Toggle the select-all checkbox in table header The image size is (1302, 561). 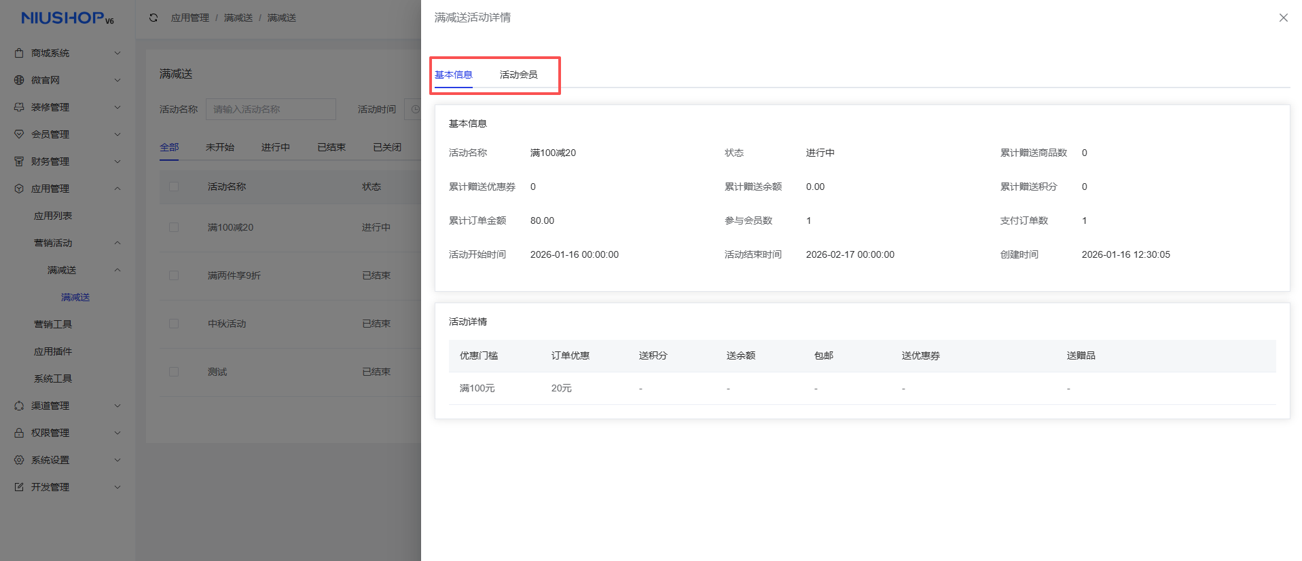(174, 187)
